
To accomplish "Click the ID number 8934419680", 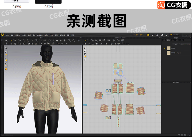I will pyautogui.click(x=140, y=35).
